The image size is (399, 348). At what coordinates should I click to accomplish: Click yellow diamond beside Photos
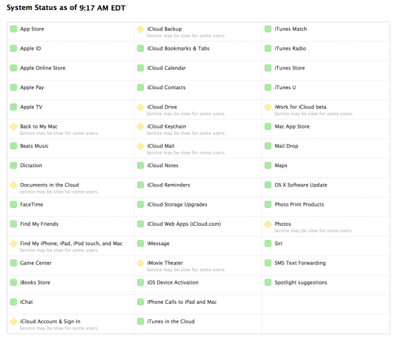pos(268,224)
